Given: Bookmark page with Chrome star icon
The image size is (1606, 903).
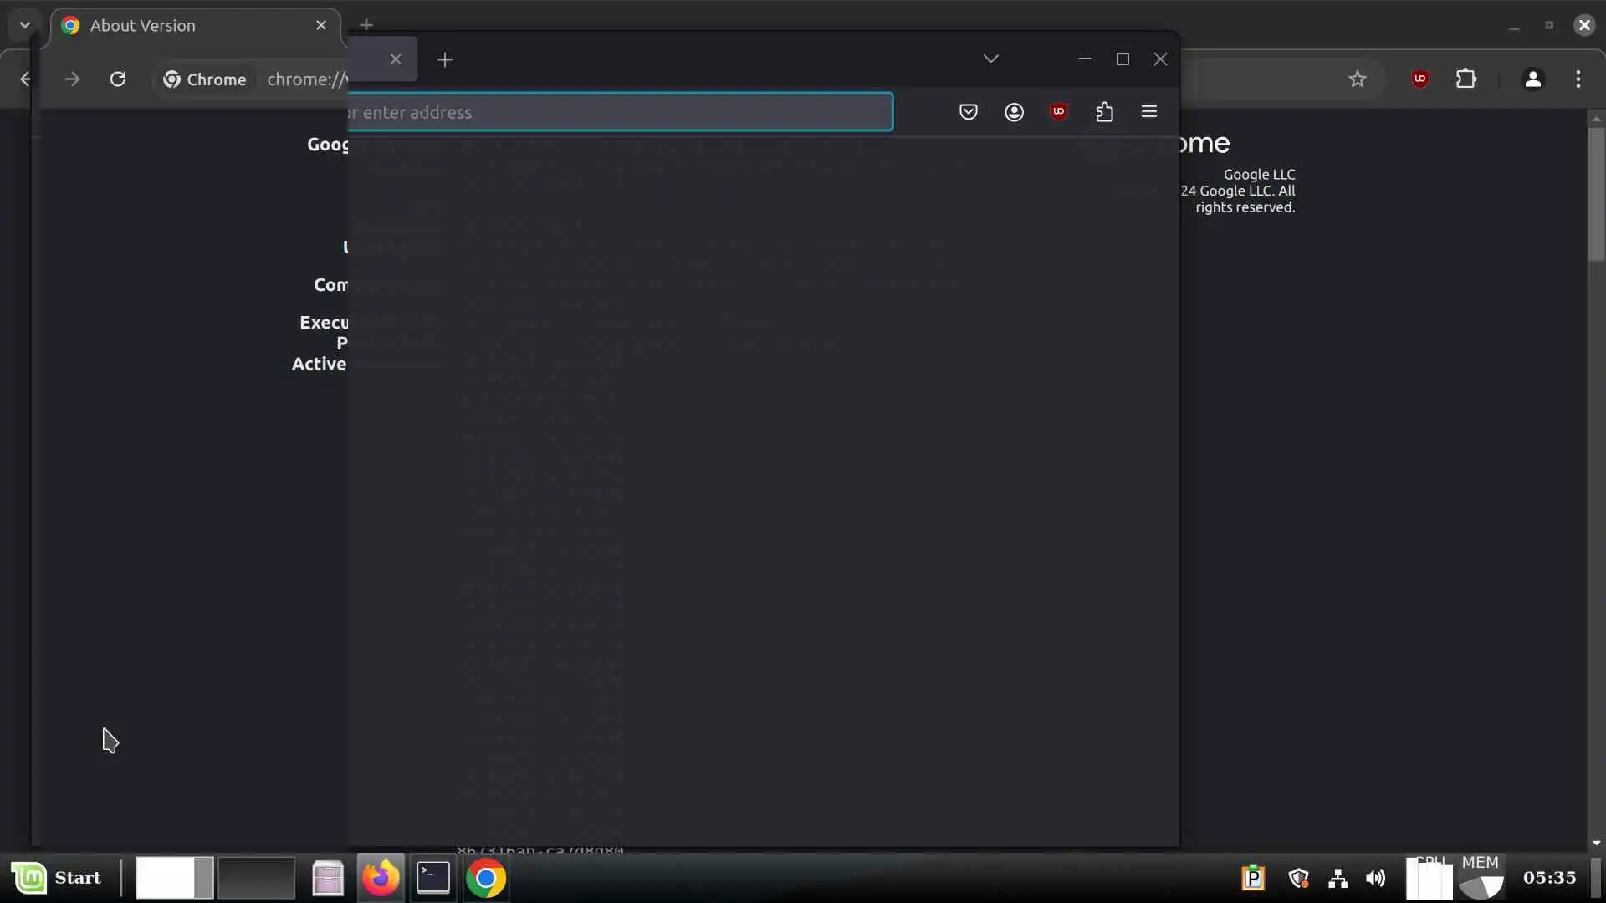Looking at the screenshot, I should (1357, 79).
